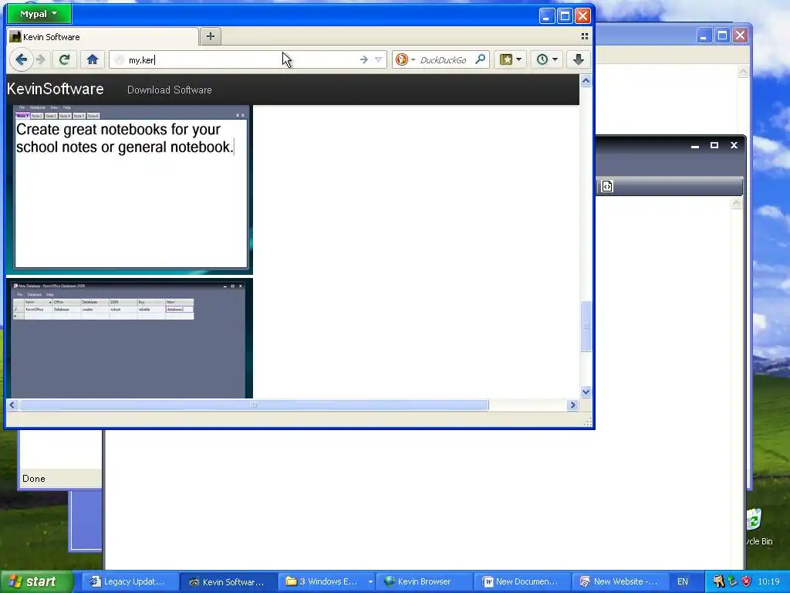The height and width of the screenshot is (593, 790).
Task: Maximize the dark themed background window
Action: (x=714, y=145)
